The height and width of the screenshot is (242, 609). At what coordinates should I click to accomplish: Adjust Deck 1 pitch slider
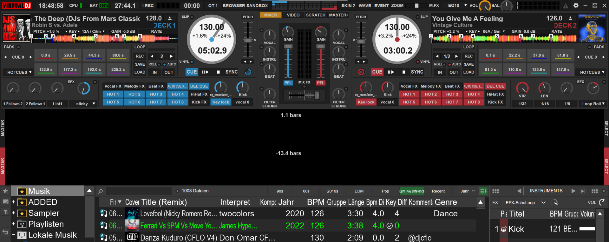point(247,40)
